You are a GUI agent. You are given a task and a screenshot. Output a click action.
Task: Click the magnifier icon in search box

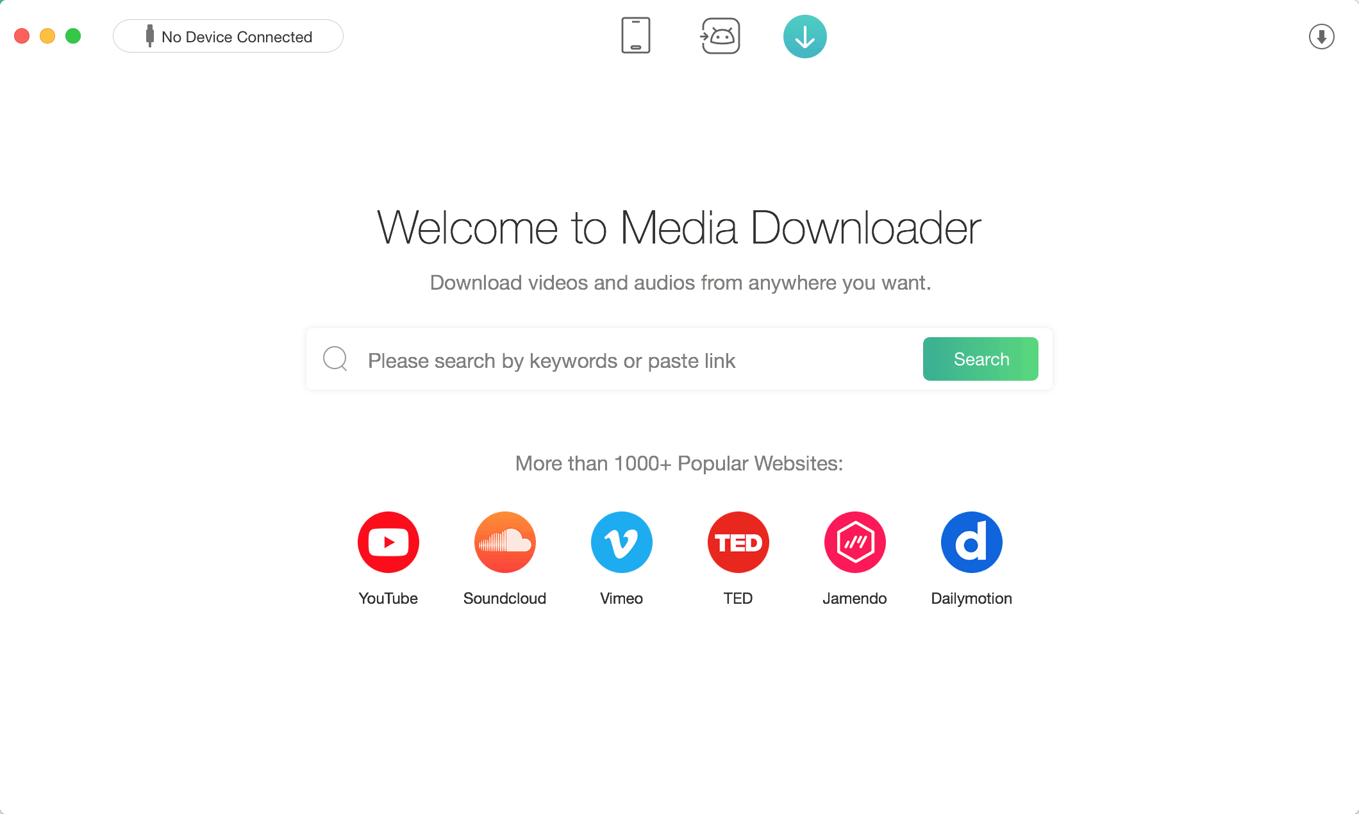pyautogui.click(x=335, y=359)
